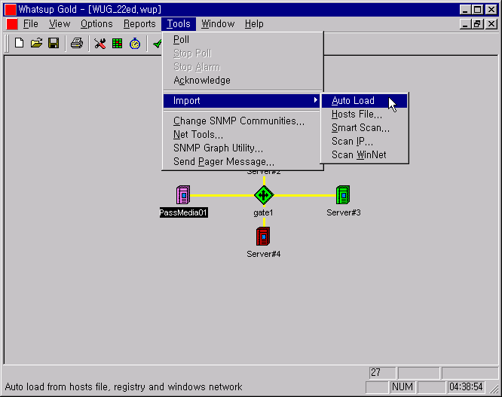Viewport: 502px width, 397px height.
Task: Open the Reports menu
Action: click(x=139, y=24)
